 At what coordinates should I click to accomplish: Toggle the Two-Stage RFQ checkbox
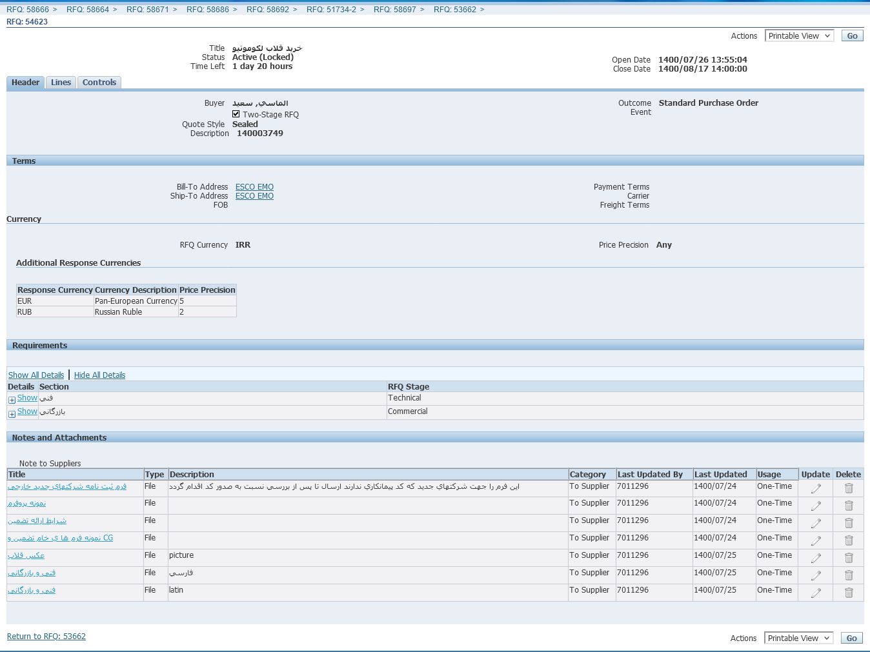(236, 114)
